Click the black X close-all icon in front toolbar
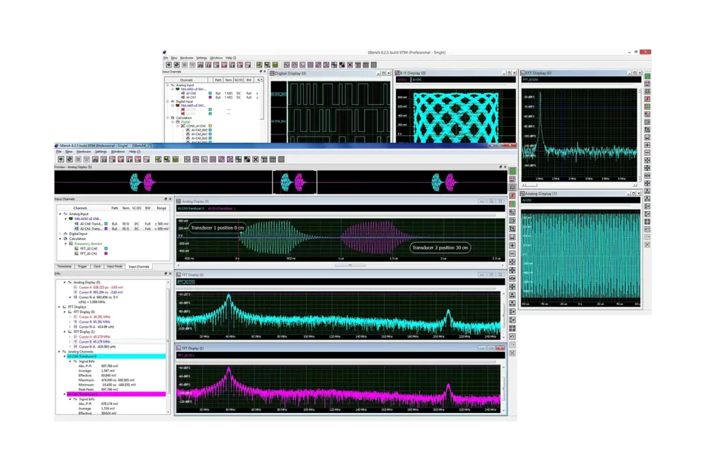 255,159
